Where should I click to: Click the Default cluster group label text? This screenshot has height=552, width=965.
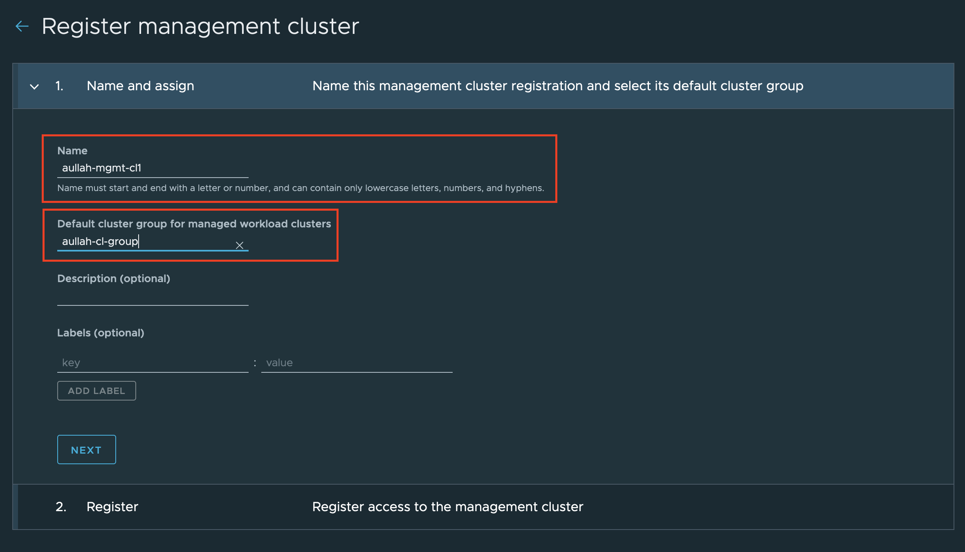click(x=194, y=223)
